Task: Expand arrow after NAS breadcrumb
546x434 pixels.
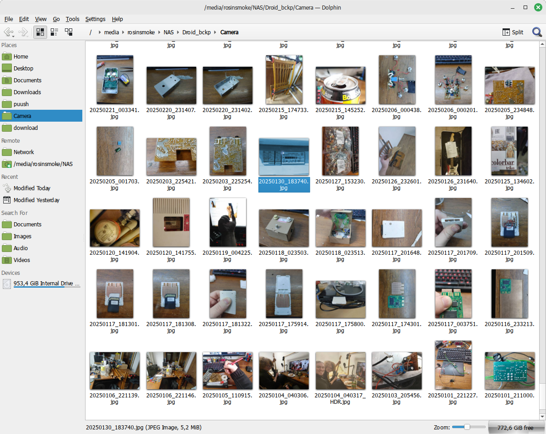Action: 178,32
